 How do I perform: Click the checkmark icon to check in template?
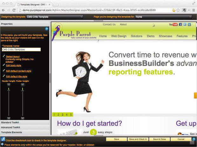click(x=3, y=139)
